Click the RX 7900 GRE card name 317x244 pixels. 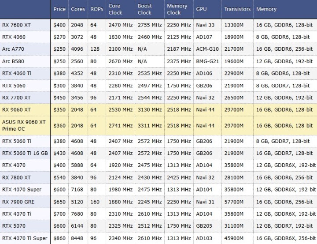tap(18, 202)
